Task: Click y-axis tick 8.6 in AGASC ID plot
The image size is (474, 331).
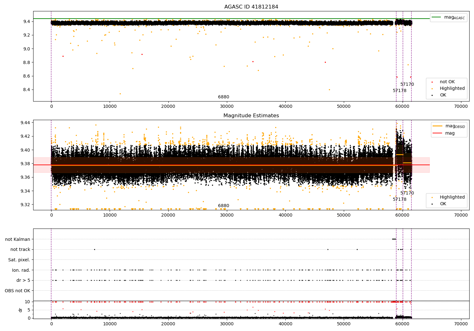Action: [x=27, y=76]
